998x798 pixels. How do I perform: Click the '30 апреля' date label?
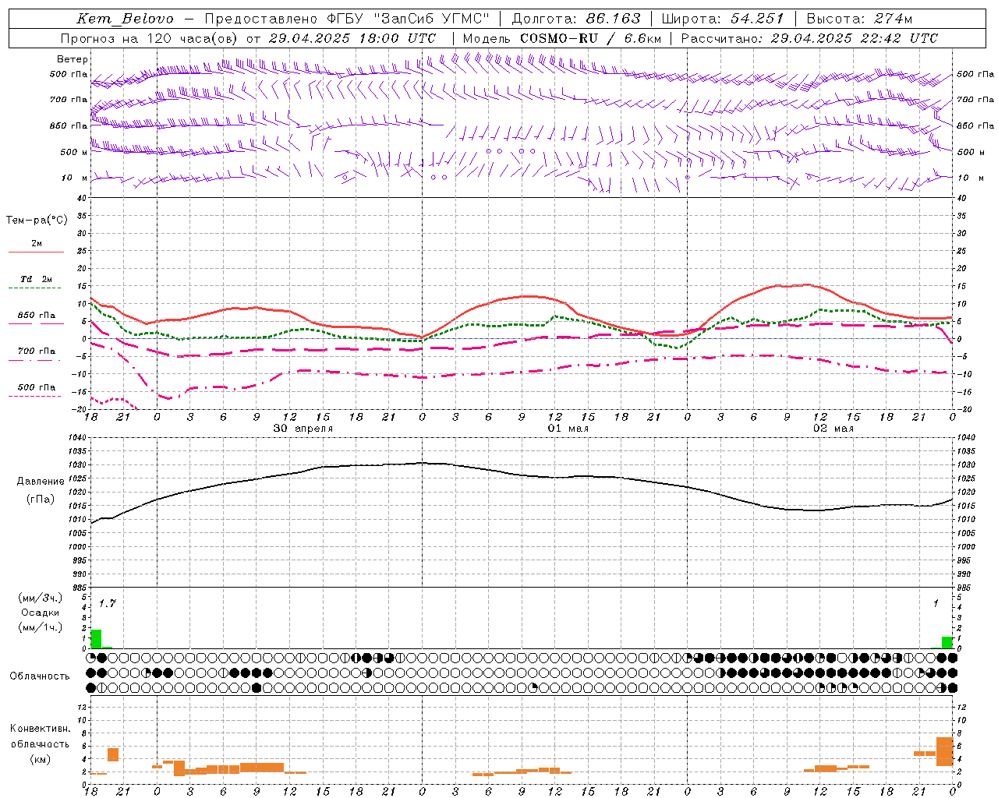tap(303, 429)
